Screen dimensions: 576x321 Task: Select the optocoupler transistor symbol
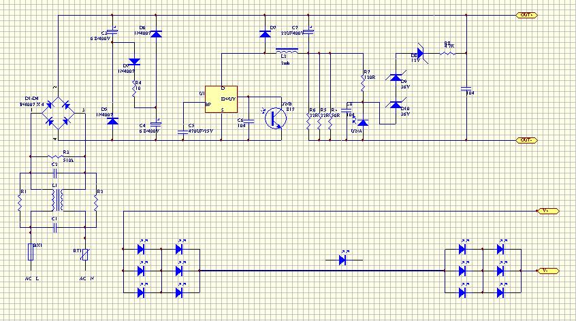click(274, 117)
